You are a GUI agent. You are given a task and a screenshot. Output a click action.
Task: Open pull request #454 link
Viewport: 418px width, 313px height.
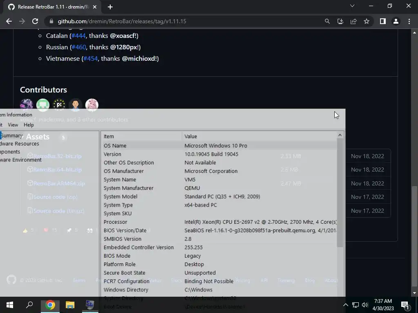91,59
